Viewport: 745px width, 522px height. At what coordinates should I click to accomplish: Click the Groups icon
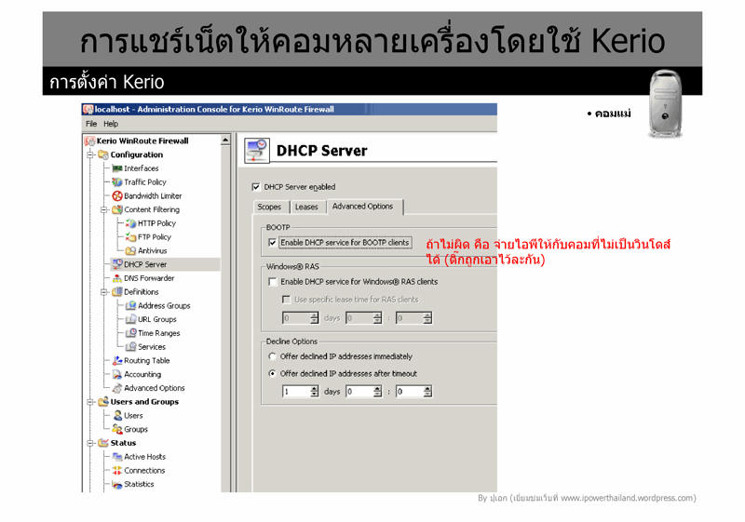[117, 430]
